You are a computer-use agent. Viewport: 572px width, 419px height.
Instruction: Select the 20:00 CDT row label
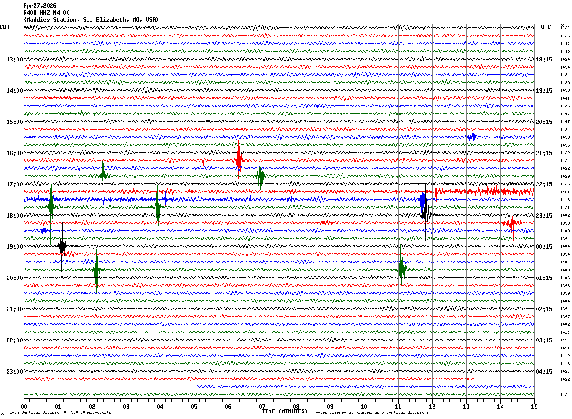(x=15, y=278)
